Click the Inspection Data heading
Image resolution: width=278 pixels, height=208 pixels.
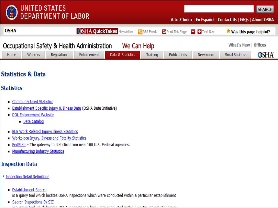(x=19, y=164)
